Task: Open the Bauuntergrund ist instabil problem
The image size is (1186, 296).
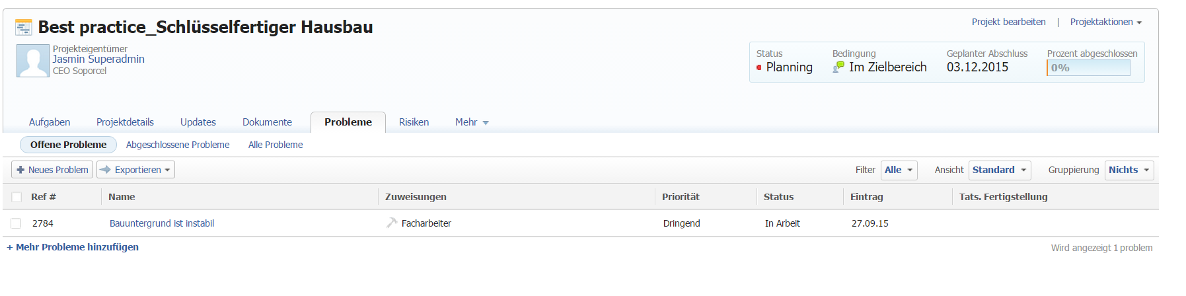Action: [162, 223]
